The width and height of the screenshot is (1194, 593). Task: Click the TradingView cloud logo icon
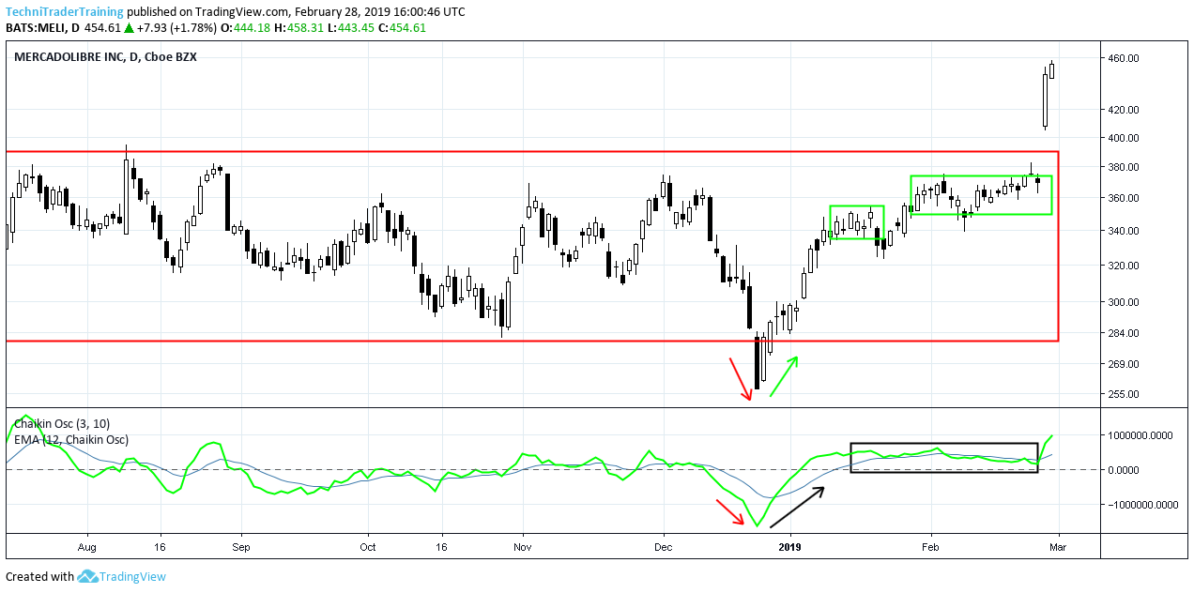pyautogui.click(x=87, y=577)
